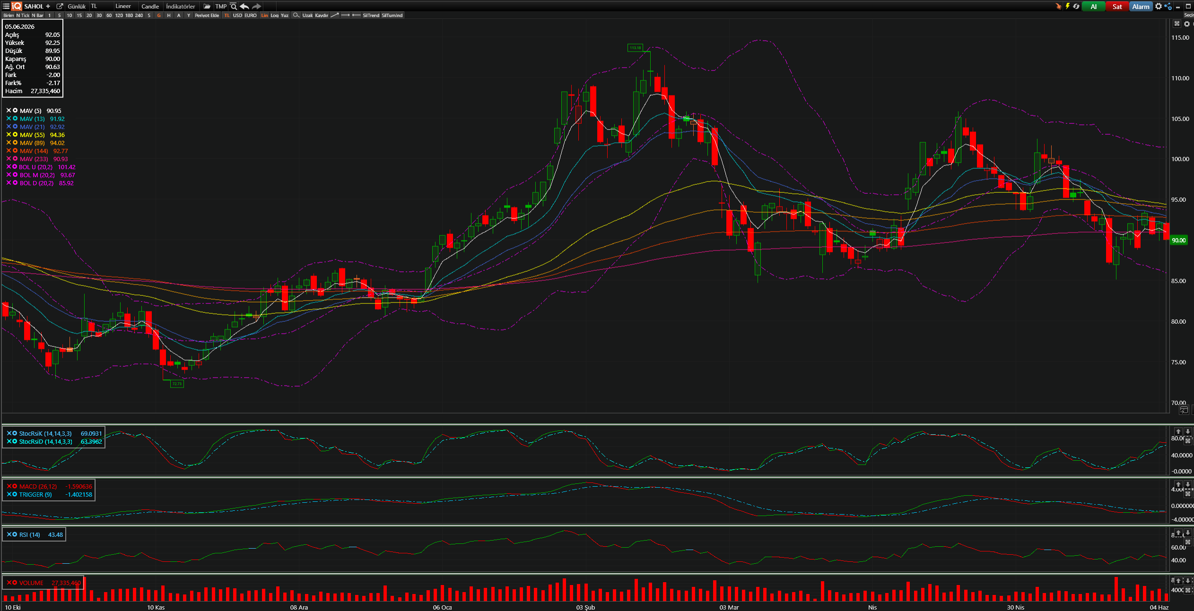Select the G daily period
Image resolution: width=1194 pixels, height=611 pixels.
point(159,15)
